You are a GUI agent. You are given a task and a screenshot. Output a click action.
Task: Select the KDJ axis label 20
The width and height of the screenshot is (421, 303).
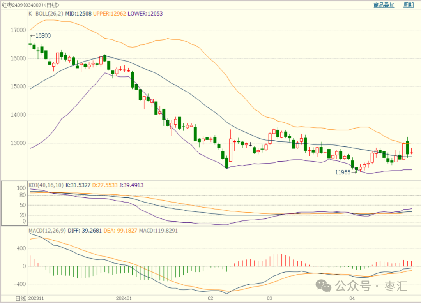coord(23,215)
